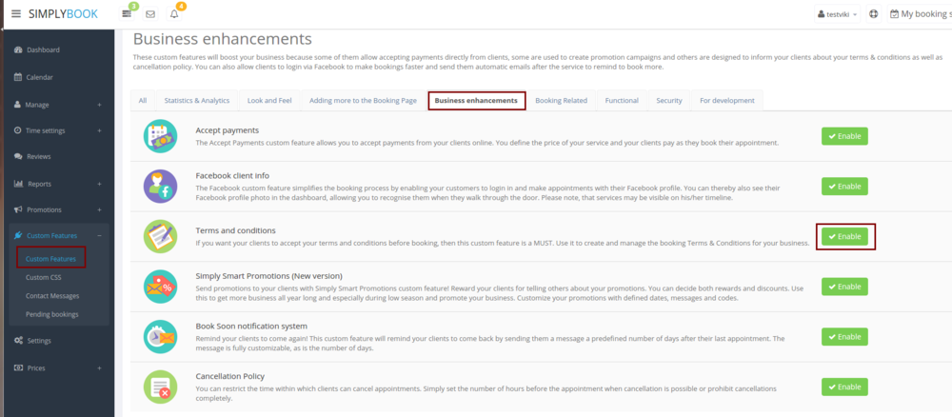
Task: Click the Facebook client info icon
Action: 160,186
